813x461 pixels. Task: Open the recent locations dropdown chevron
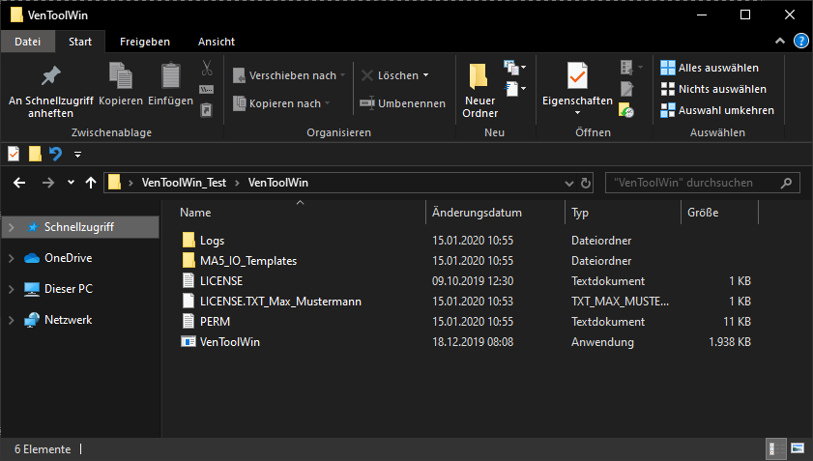pos(71,183)
